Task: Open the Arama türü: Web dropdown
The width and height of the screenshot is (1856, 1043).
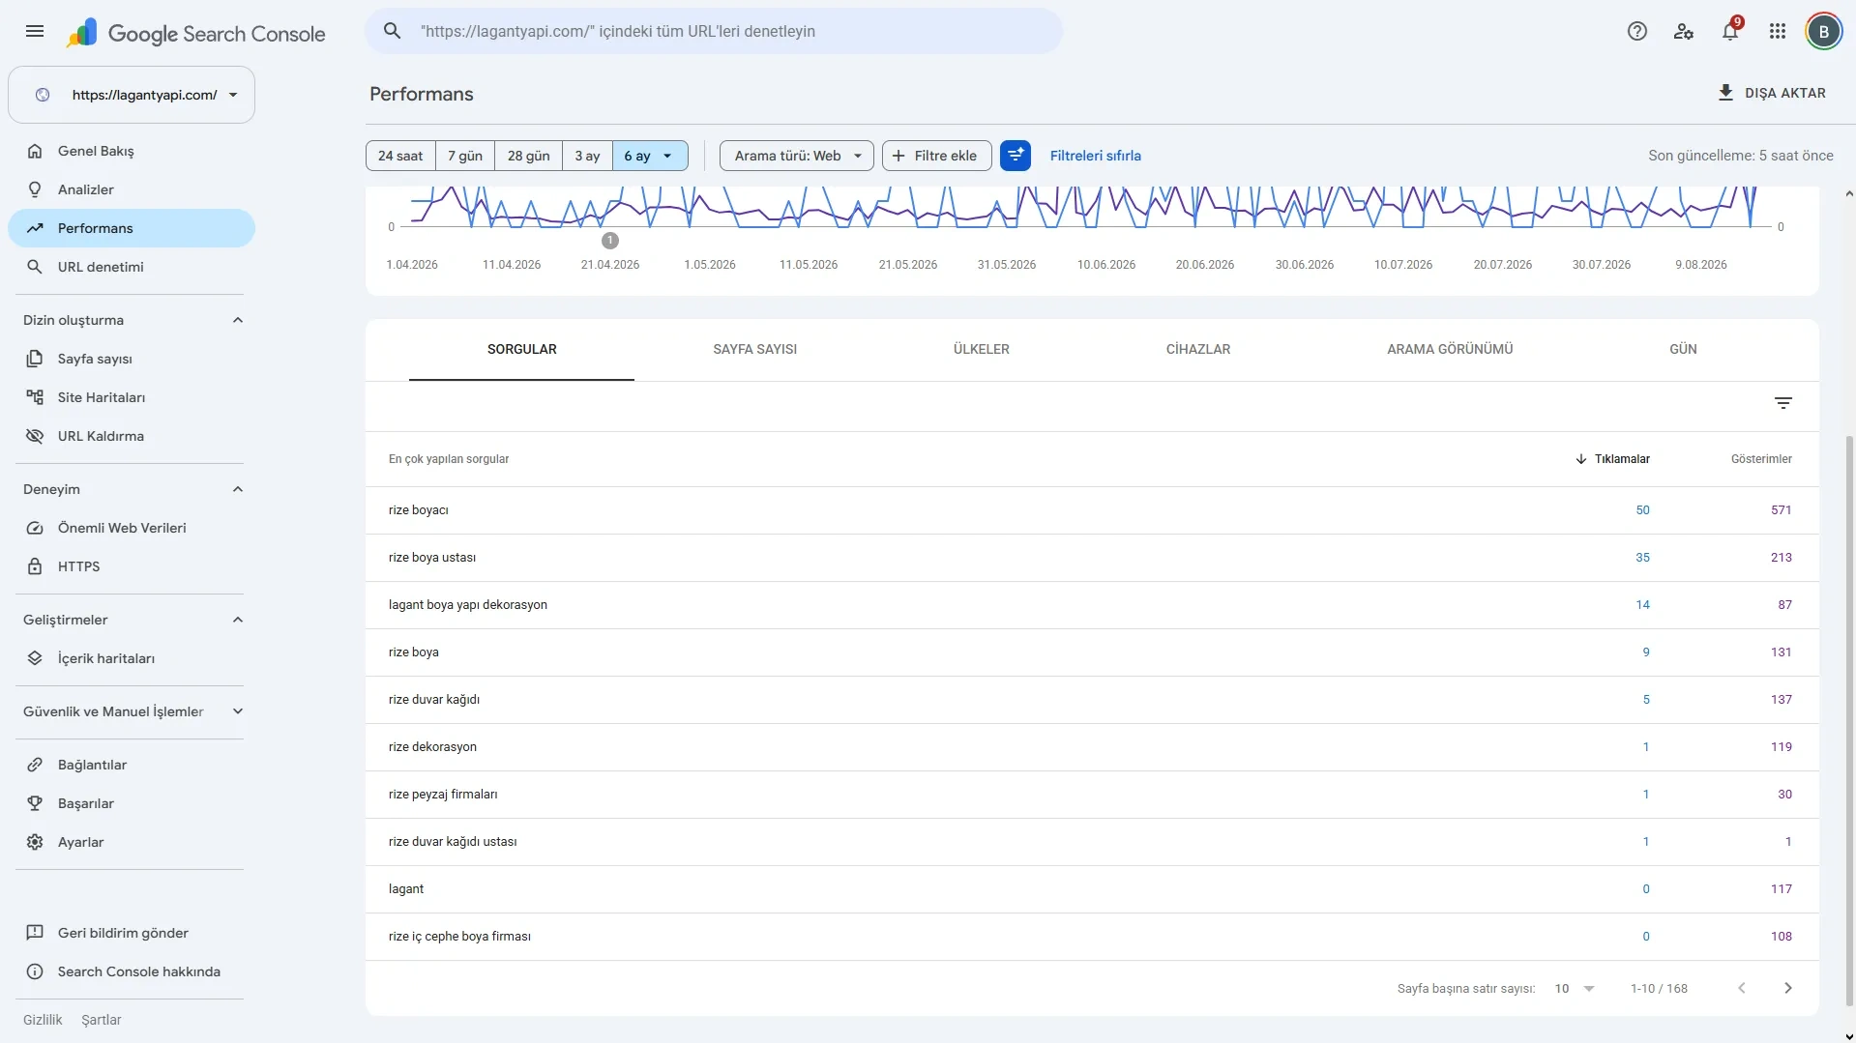Action: (x=797, y=156)
